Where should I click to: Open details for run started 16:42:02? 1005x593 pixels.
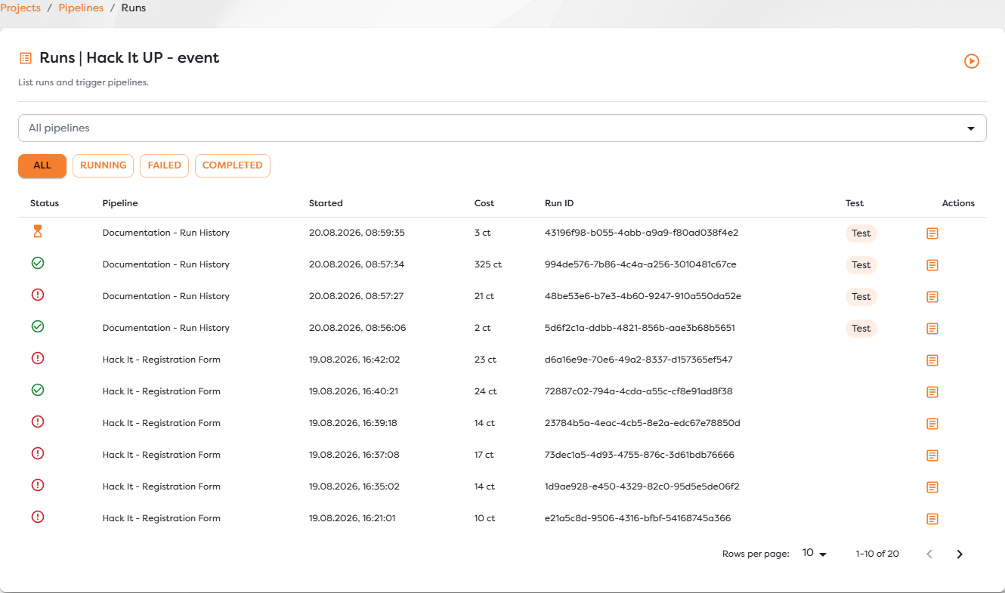point(932,360)
